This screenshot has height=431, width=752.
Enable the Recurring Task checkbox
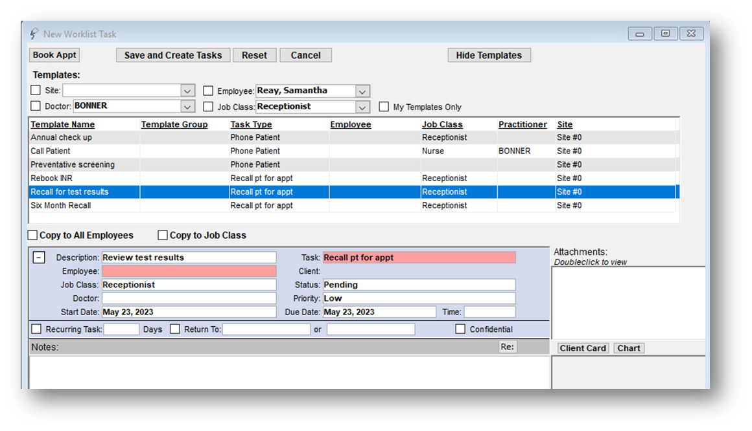[36, 329]
